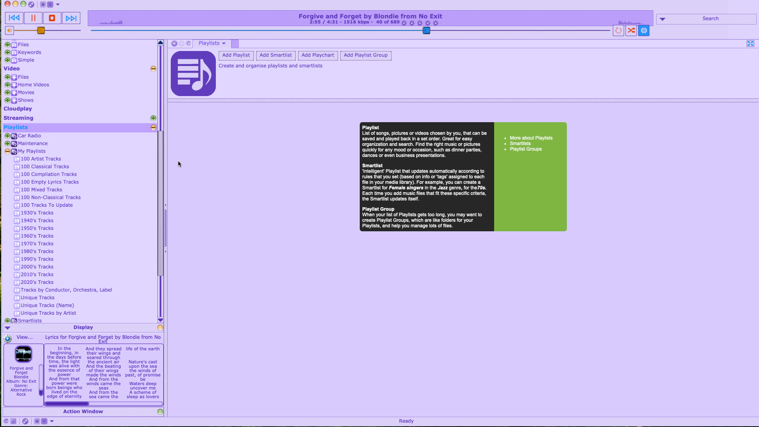Screen dimensions: 759x427
Task: Click the Add Playlist Group button
Action: click(366, 55)
